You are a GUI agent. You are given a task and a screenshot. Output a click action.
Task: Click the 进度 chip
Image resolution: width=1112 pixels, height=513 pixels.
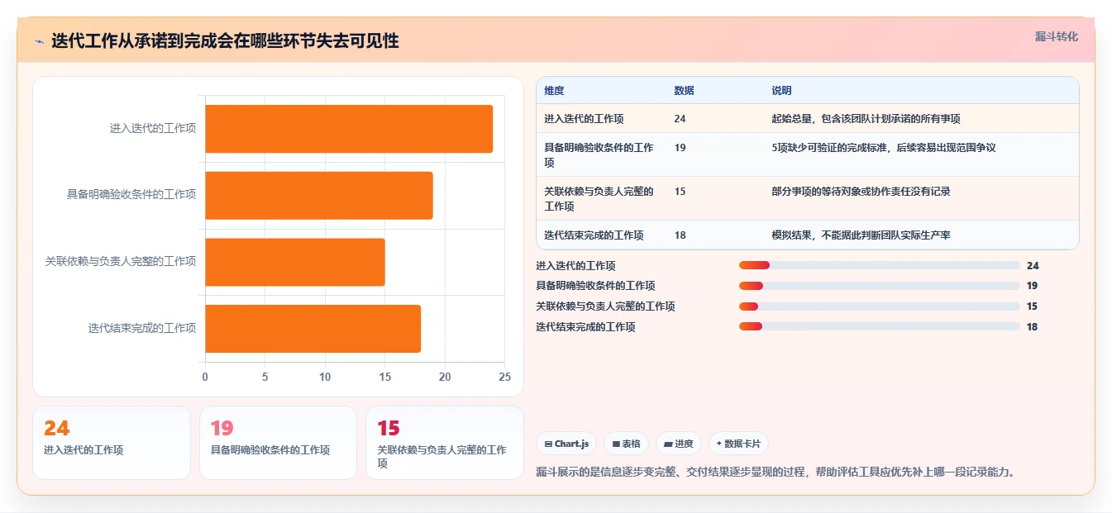(x=679, y=444)
